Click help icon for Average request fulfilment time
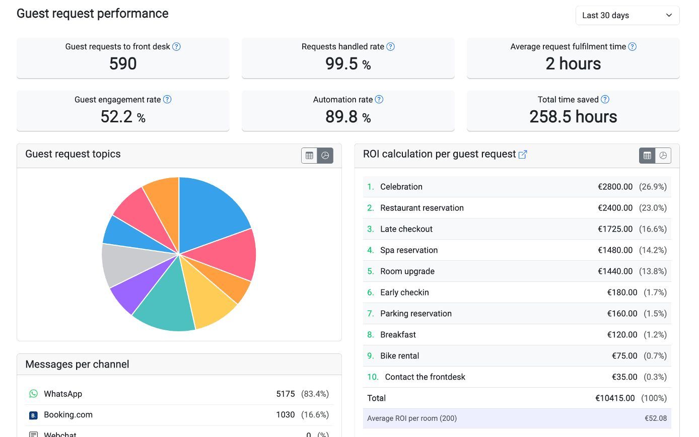 pyautogui.click(x=632, y=47)
